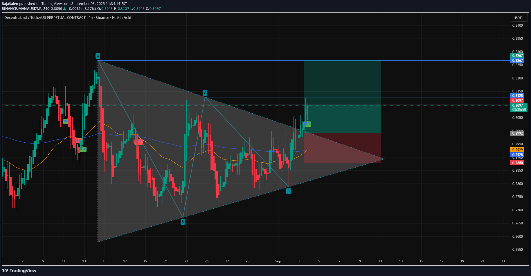This screenshot has height=276, width=531.
Task: Click the 0.3350 price axis value
Action: coord(517,39)
